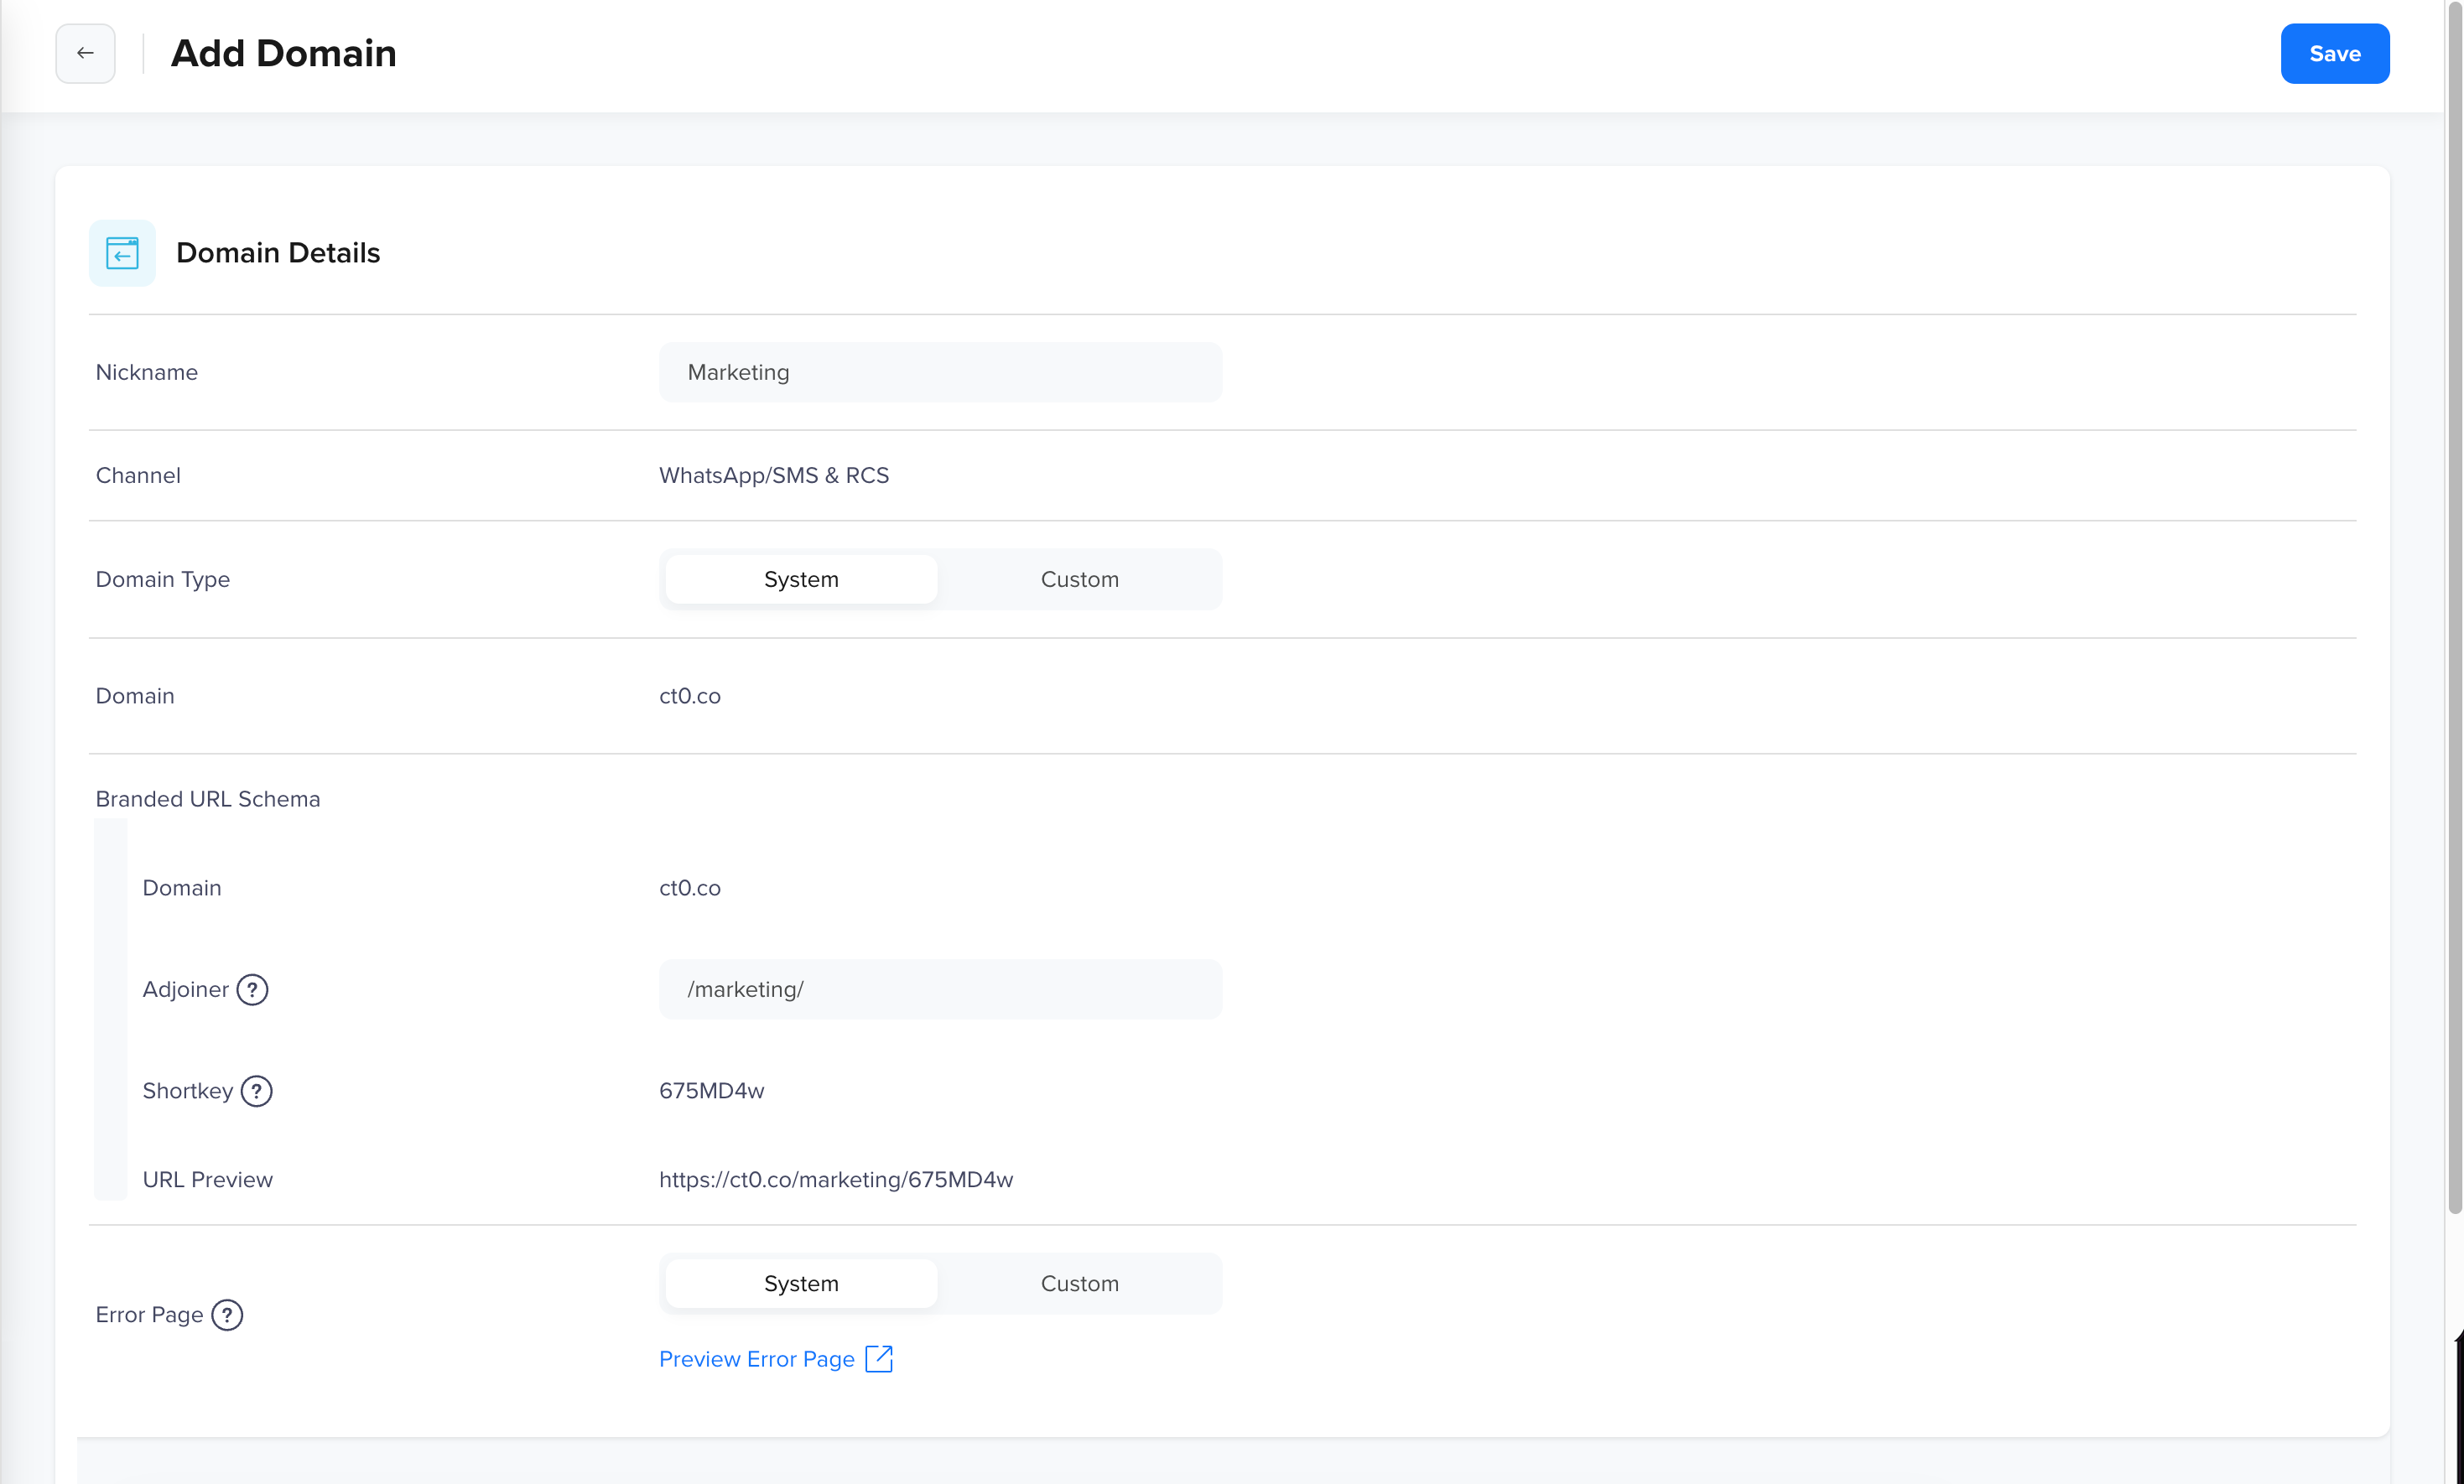Open the Adjoiner help tooltip icon

click(x=252, y=989)
